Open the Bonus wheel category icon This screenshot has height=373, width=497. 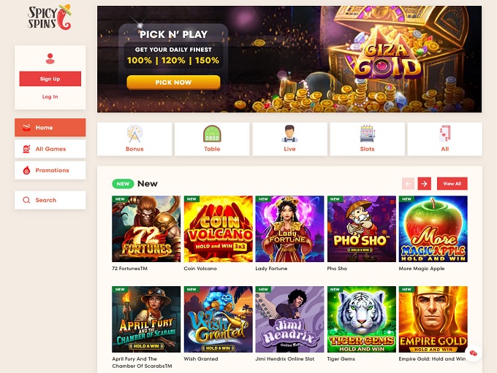[x=134, y=134]
